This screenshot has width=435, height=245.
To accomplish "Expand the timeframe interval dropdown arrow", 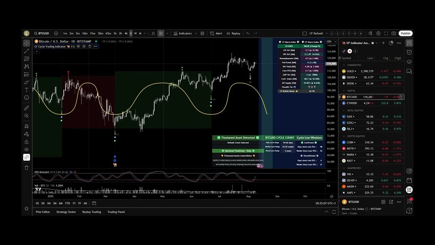I will 145,33.
